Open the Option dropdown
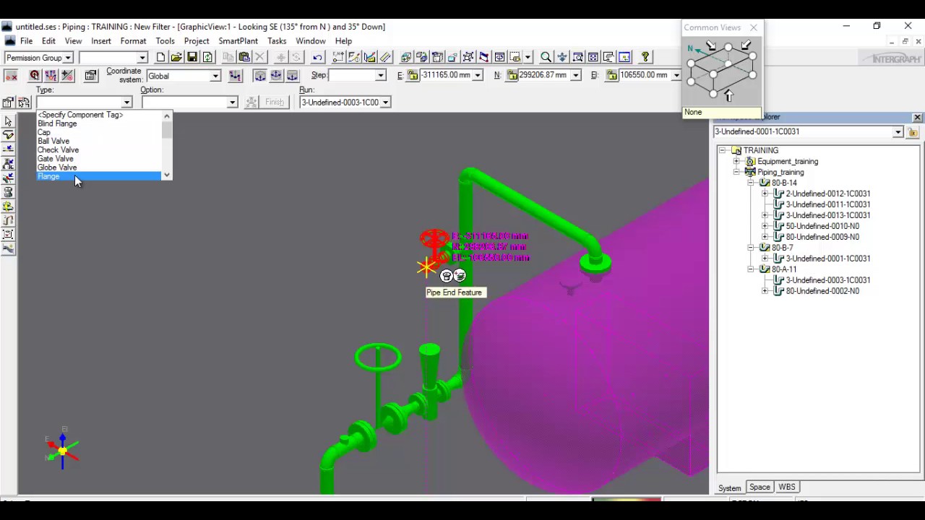The image size is (925, 520). tap(232, 103)
